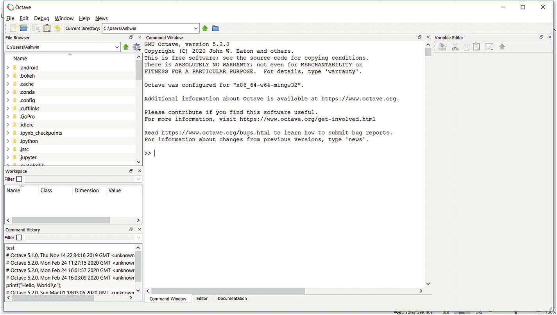This screenshot has height=315, width=557.
Task: Go to parent folder in File Browser
Action: click(126, 47)
